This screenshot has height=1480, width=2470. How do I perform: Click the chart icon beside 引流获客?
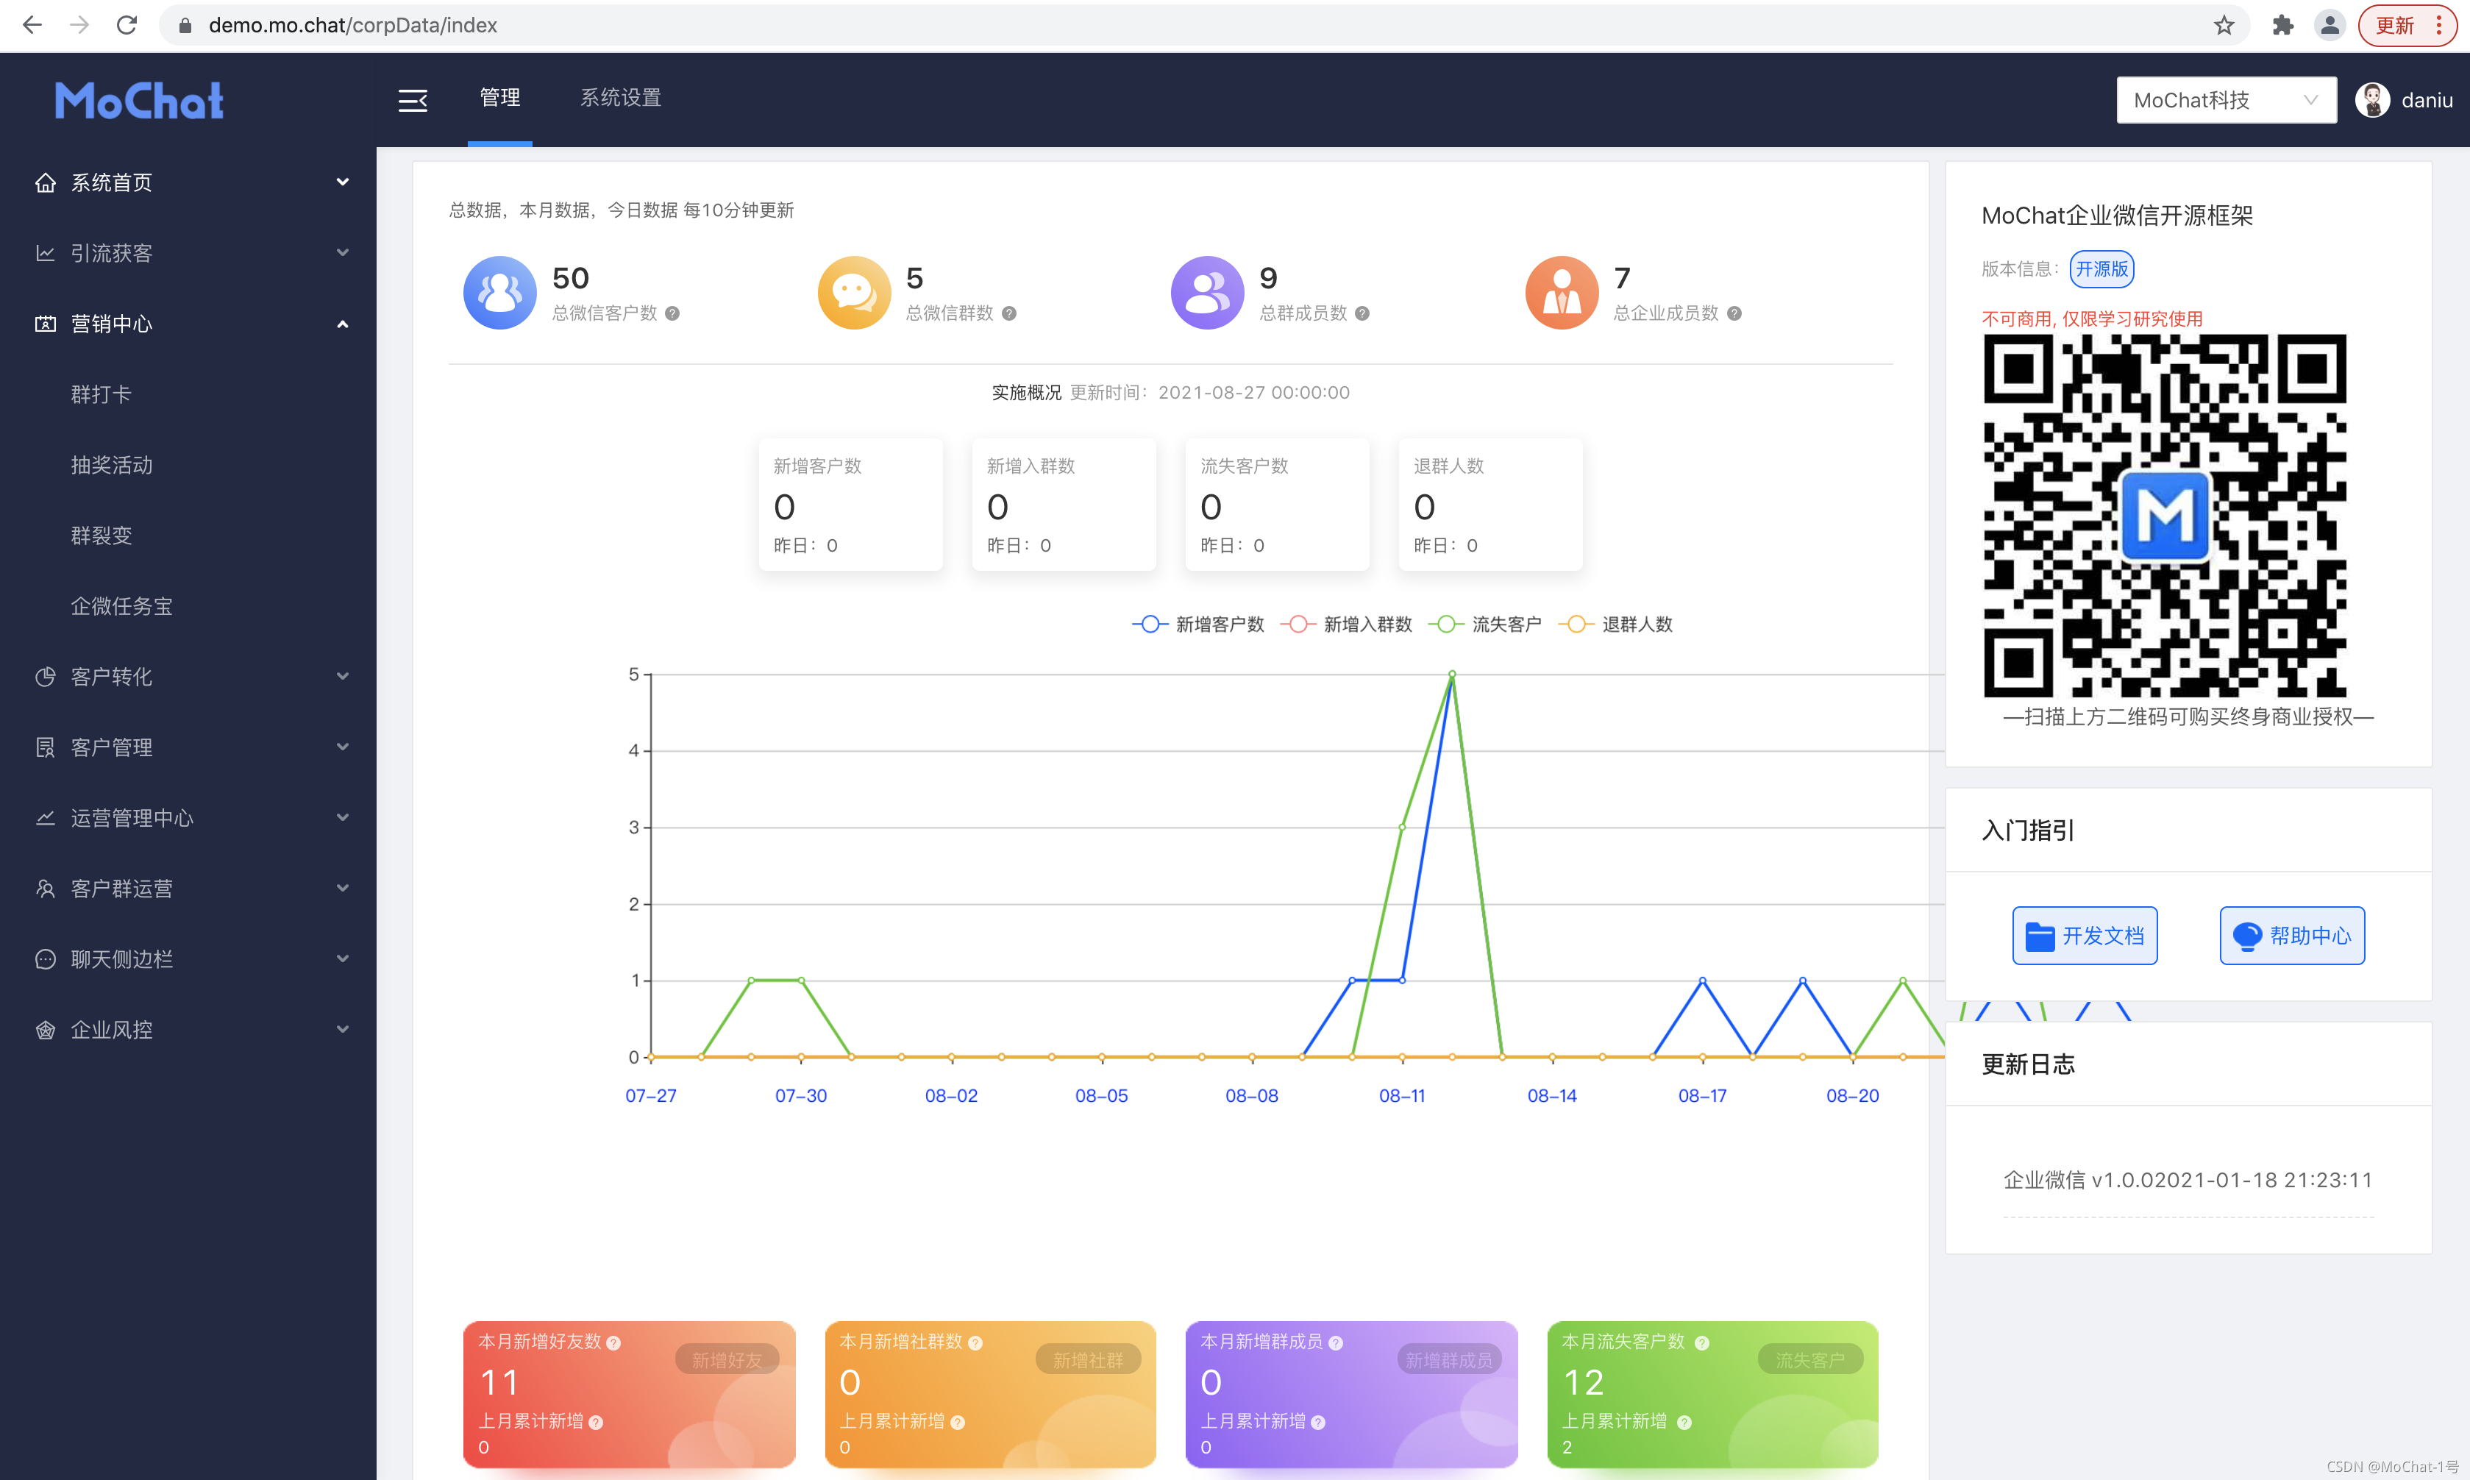45,253
